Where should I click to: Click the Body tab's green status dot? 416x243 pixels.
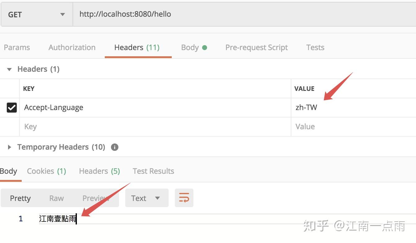point(205,47)
